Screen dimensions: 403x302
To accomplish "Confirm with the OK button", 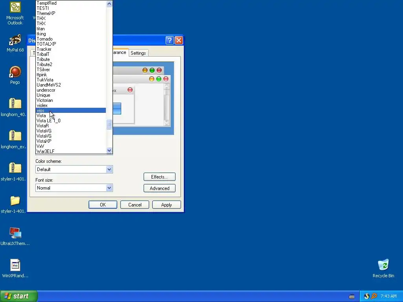I will 103,204.
